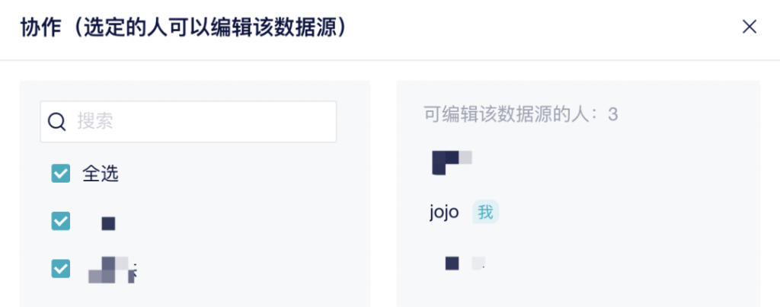Select the first blurred user name under 全选
The width and height of the screenshot is (780, 307).
tap(108, 223)
